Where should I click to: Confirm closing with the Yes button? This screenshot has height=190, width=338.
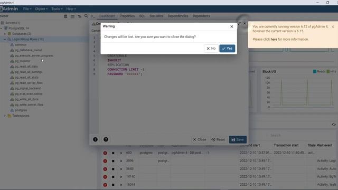click(227, 49)
